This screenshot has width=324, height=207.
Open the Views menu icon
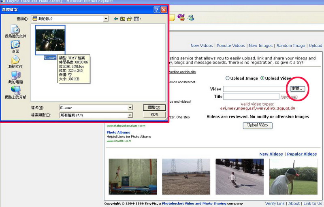(x=137, y=19)
